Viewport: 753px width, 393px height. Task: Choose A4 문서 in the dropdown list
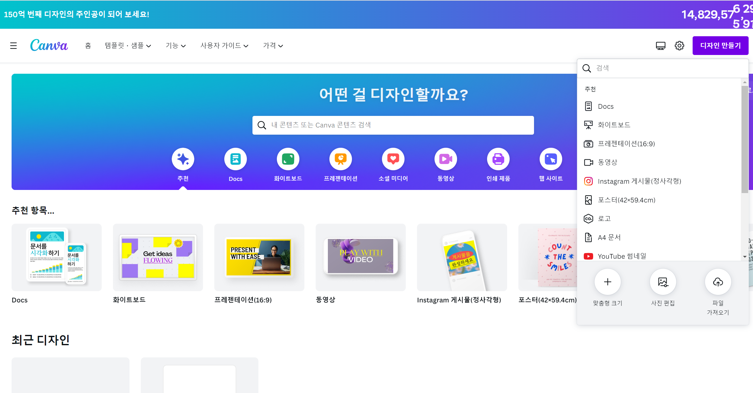click(659, 237)
